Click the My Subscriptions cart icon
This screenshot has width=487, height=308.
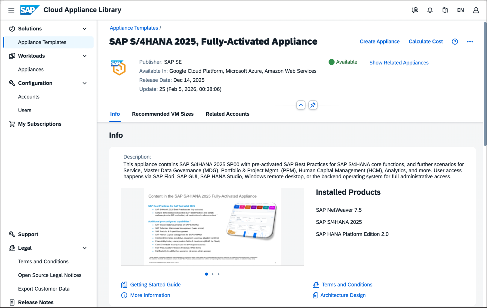click(x=12, y=124)
